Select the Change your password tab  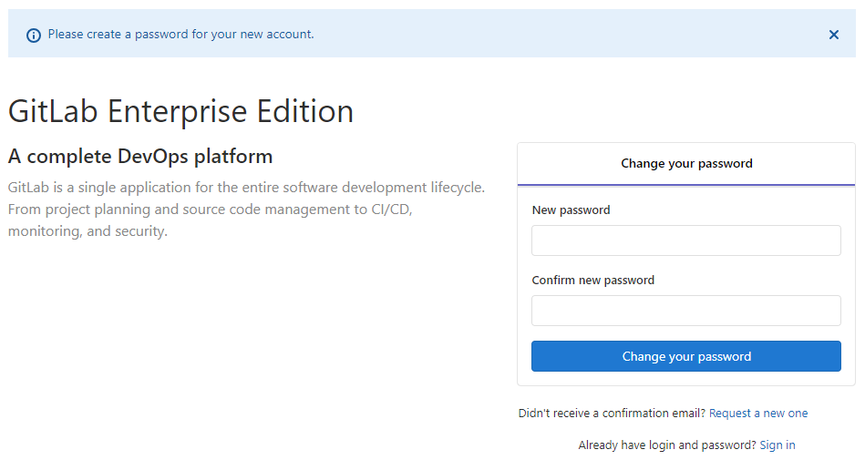pyautogui.click(x=685, y=164)
